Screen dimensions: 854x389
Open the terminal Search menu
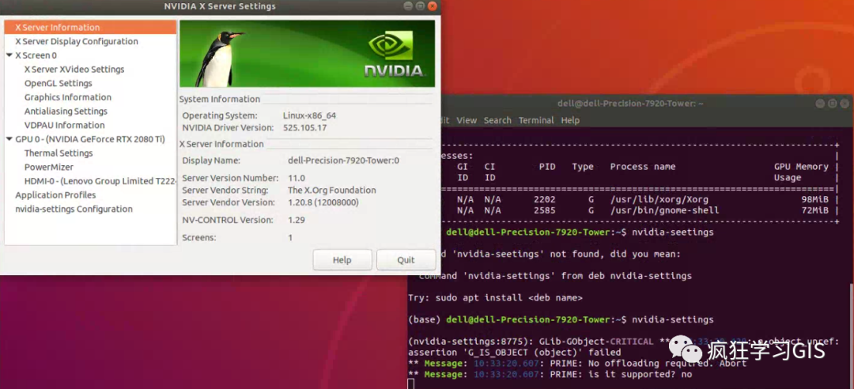[497, 120]
